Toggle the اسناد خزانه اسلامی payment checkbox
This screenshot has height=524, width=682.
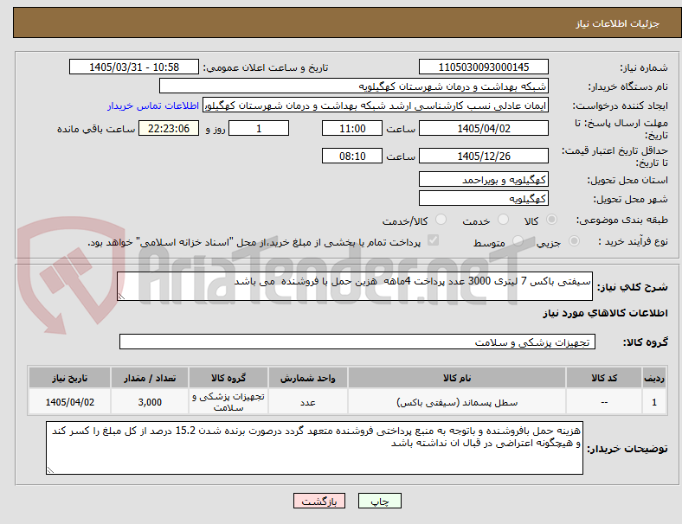pyautogui.click(x=434, y=240)
